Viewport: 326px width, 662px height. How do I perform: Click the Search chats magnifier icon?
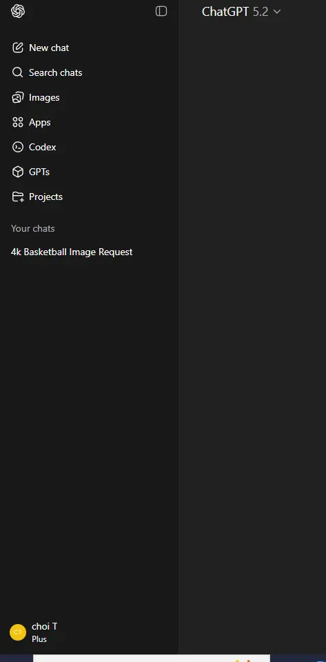(x=18, y=72)
